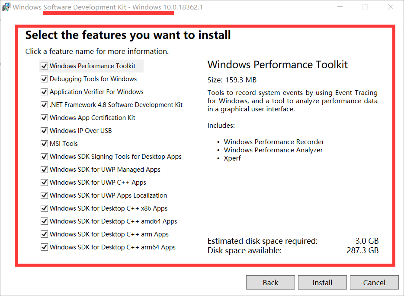Uncheck .NET Framework 4.8 Software Development Kit
This screenshot has width=404, height=296.
[x=44, y=104]
